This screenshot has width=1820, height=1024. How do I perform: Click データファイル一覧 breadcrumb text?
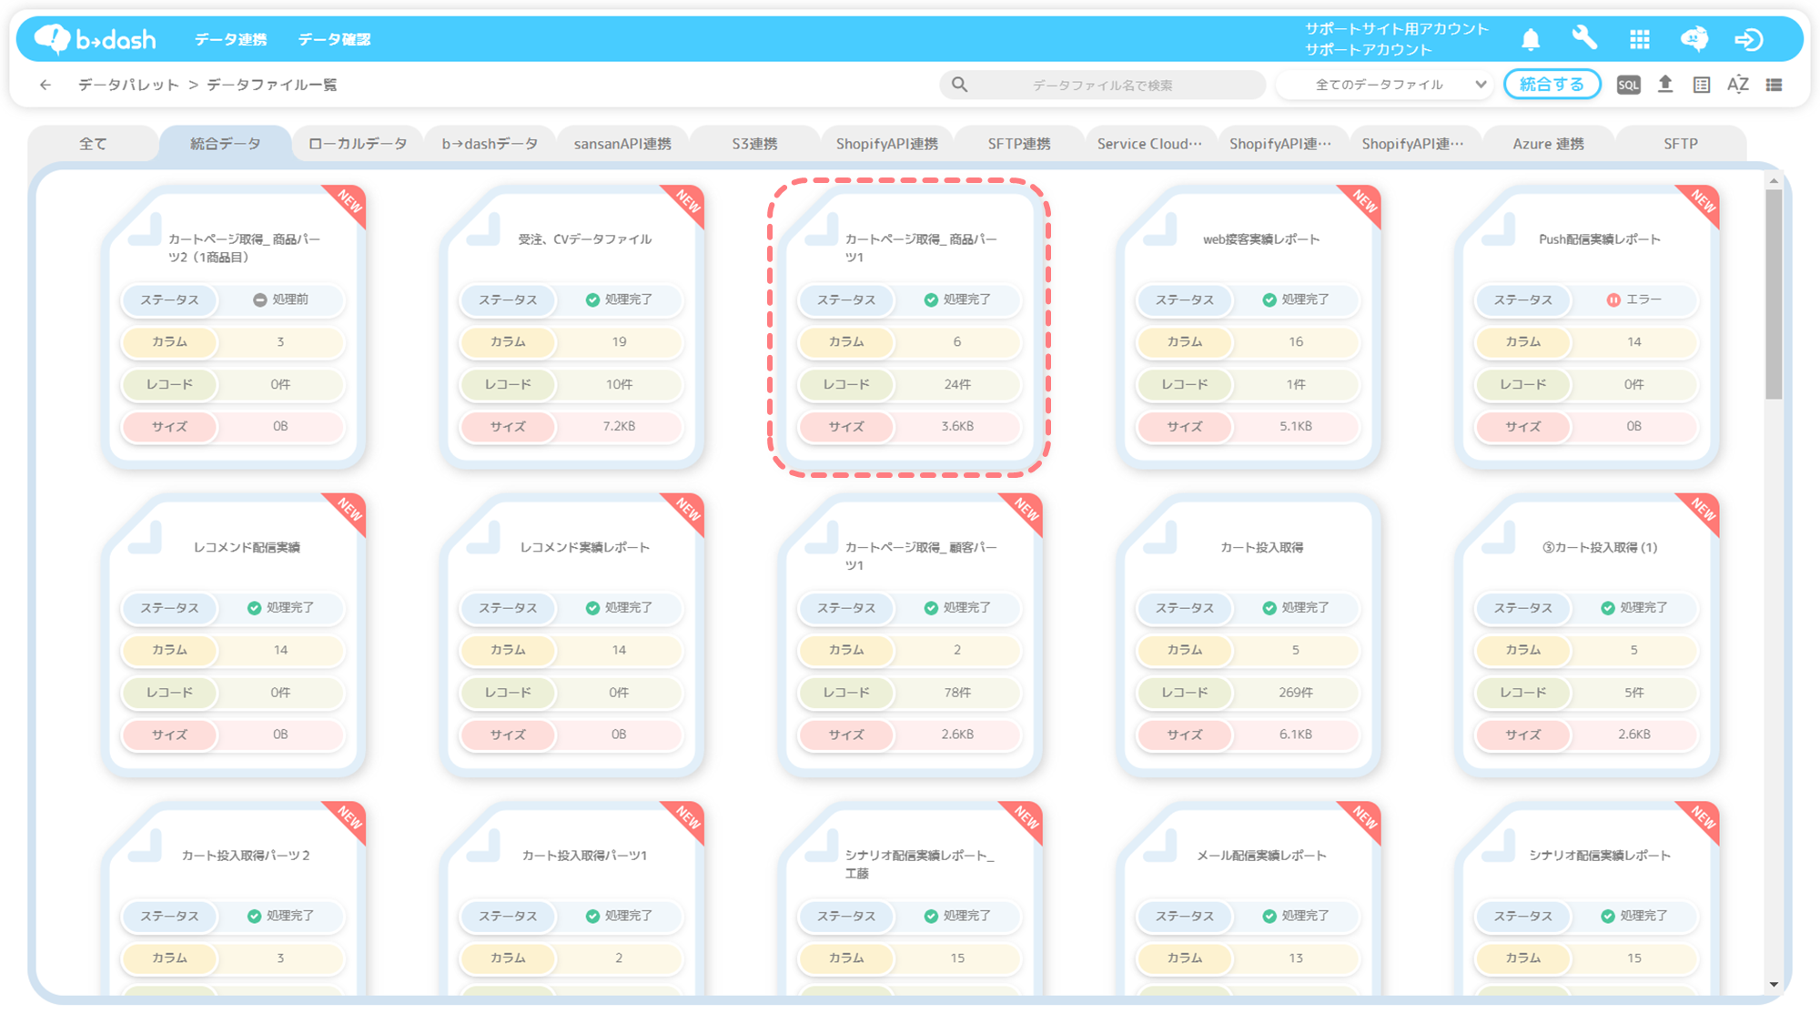coord(272,85)
